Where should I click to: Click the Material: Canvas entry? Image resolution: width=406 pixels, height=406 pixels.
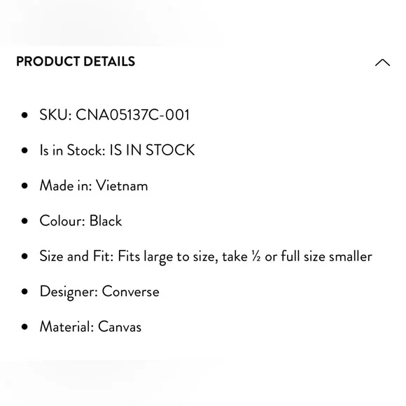(x=90, y=327)
